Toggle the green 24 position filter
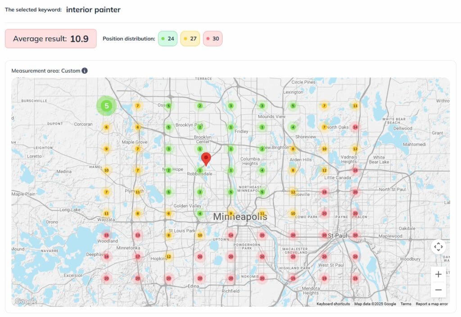 [x=167, y=39]
